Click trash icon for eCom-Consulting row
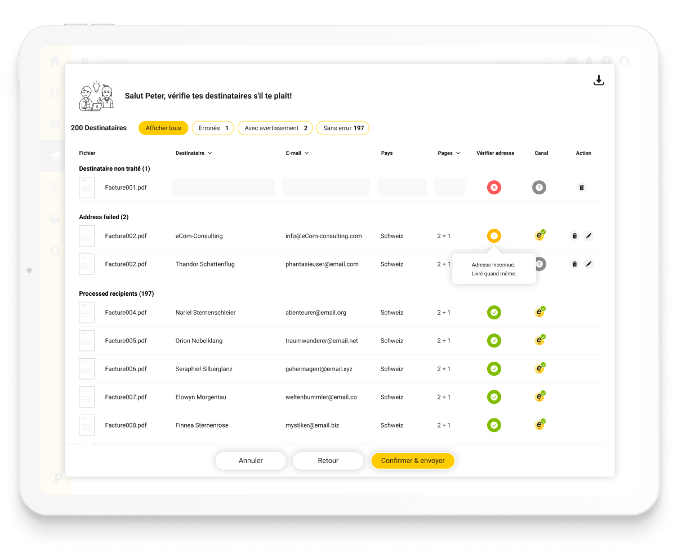 pyautogui.click(x=574, y=236)
